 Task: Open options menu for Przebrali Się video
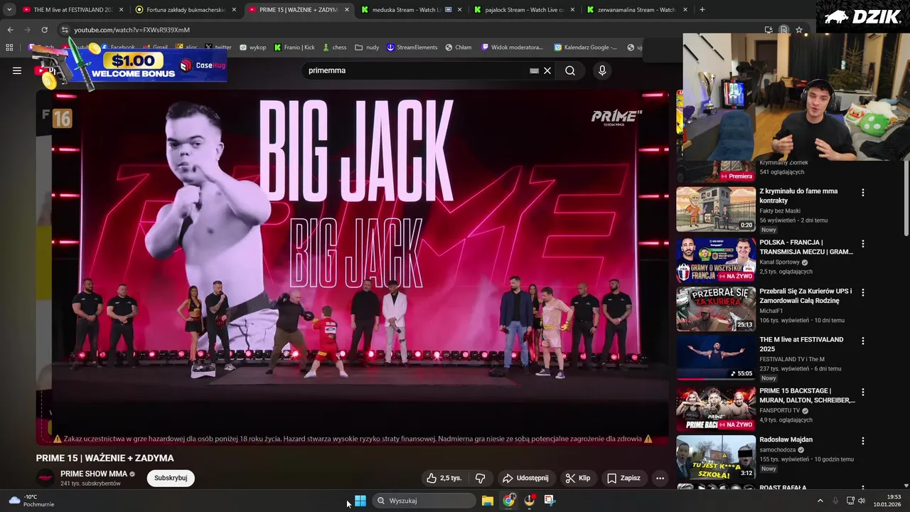click(863, 292)
